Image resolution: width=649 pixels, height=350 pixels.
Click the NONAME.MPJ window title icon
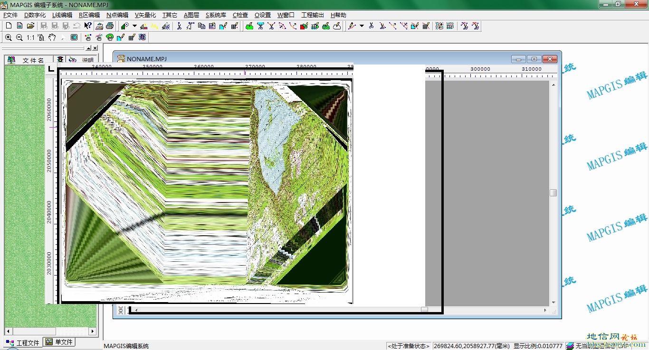coord(121,59)
